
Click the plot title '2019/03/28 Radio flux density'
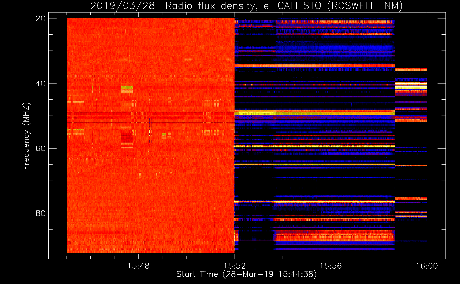coord(174,6)
